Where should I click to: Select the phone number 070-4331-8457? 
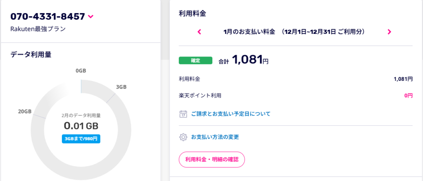point(48,16)
